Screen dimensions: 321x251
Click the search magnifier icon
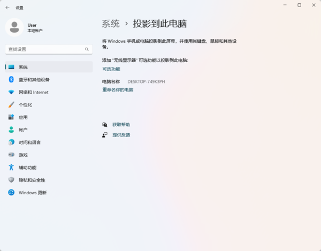[87, 49]
